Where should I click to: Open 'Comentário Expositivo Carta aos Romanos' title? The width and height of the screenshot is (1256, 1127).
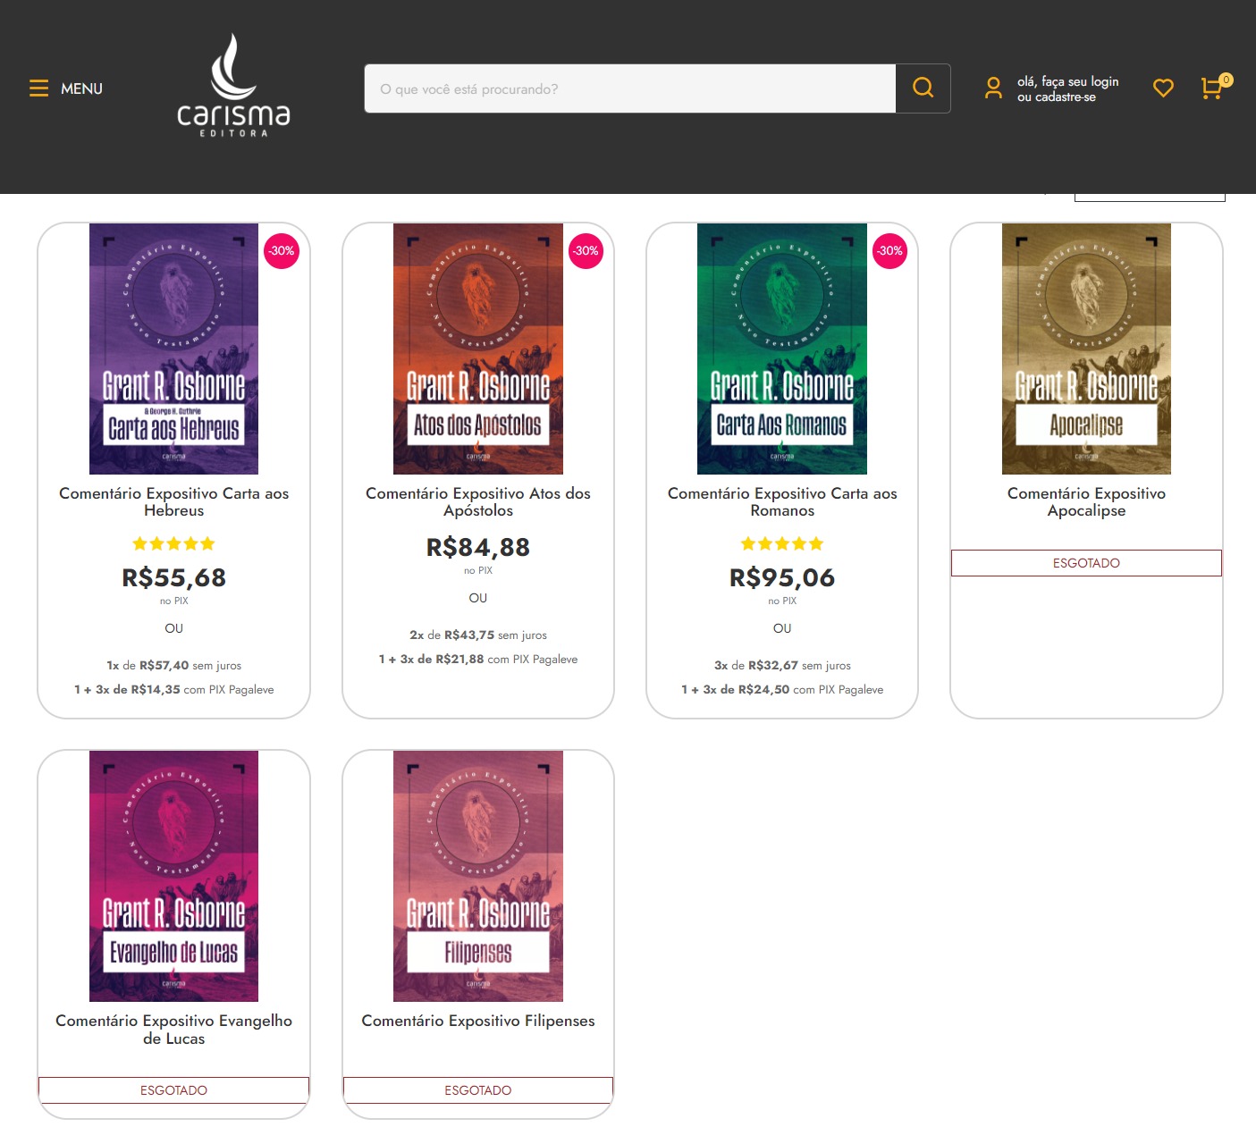(x=782, y=501)
